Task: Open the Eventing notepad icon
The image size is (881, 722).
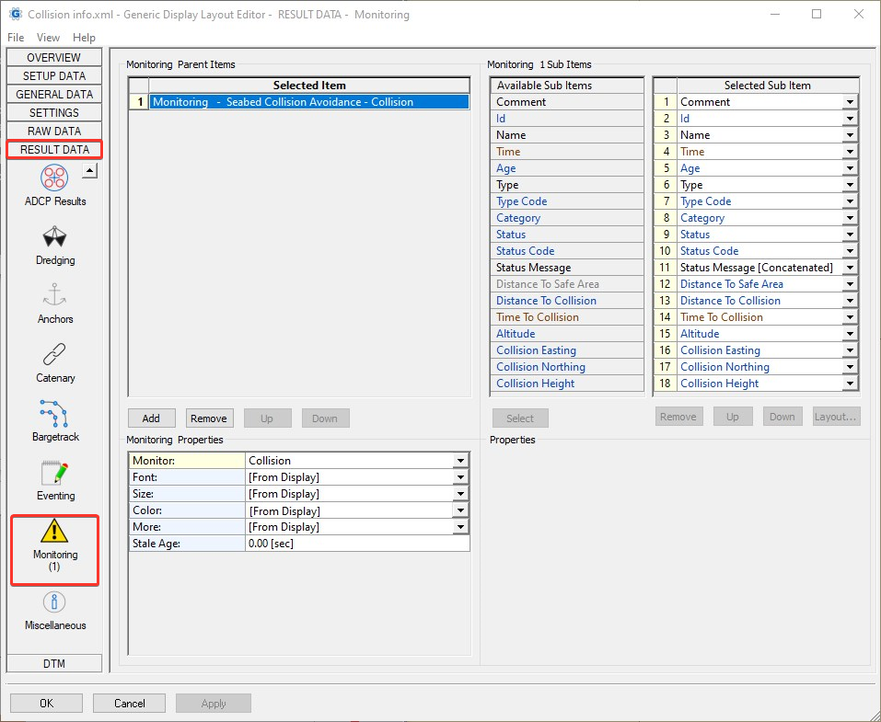Action: tap(54, 474)
